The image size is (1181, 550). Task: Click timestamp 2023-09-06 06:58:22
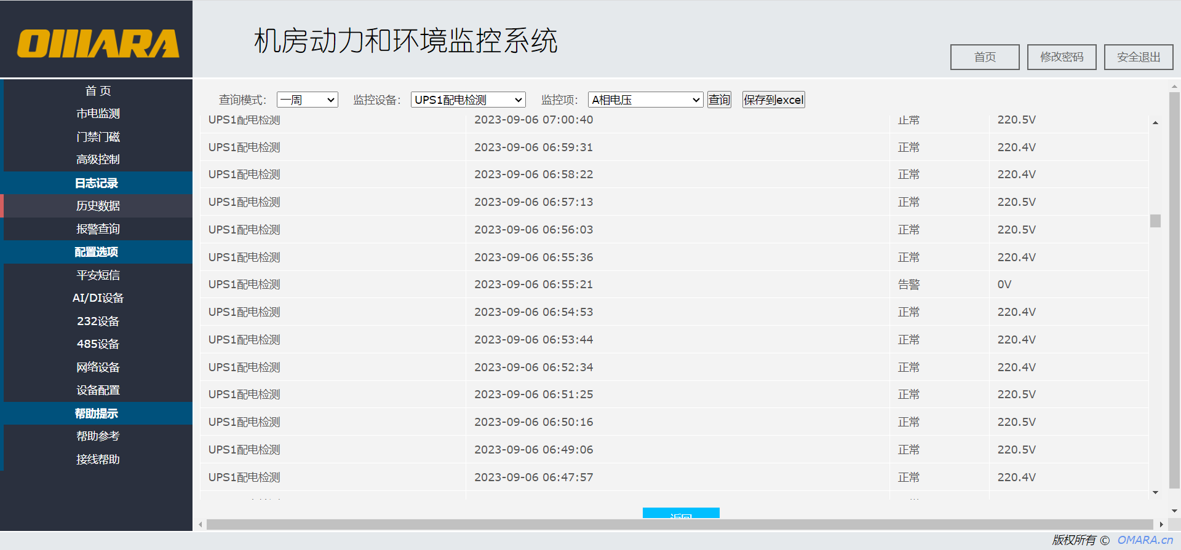[533, 175]
